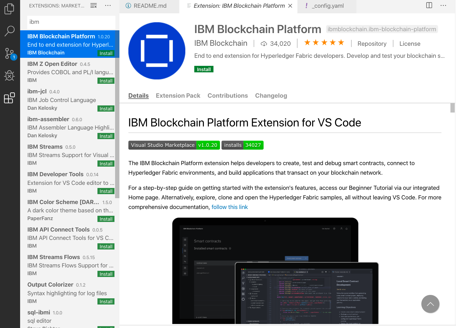Install IBM API Connect Tools
Viewport: 456px width, 328px height.
coord(106,246)
